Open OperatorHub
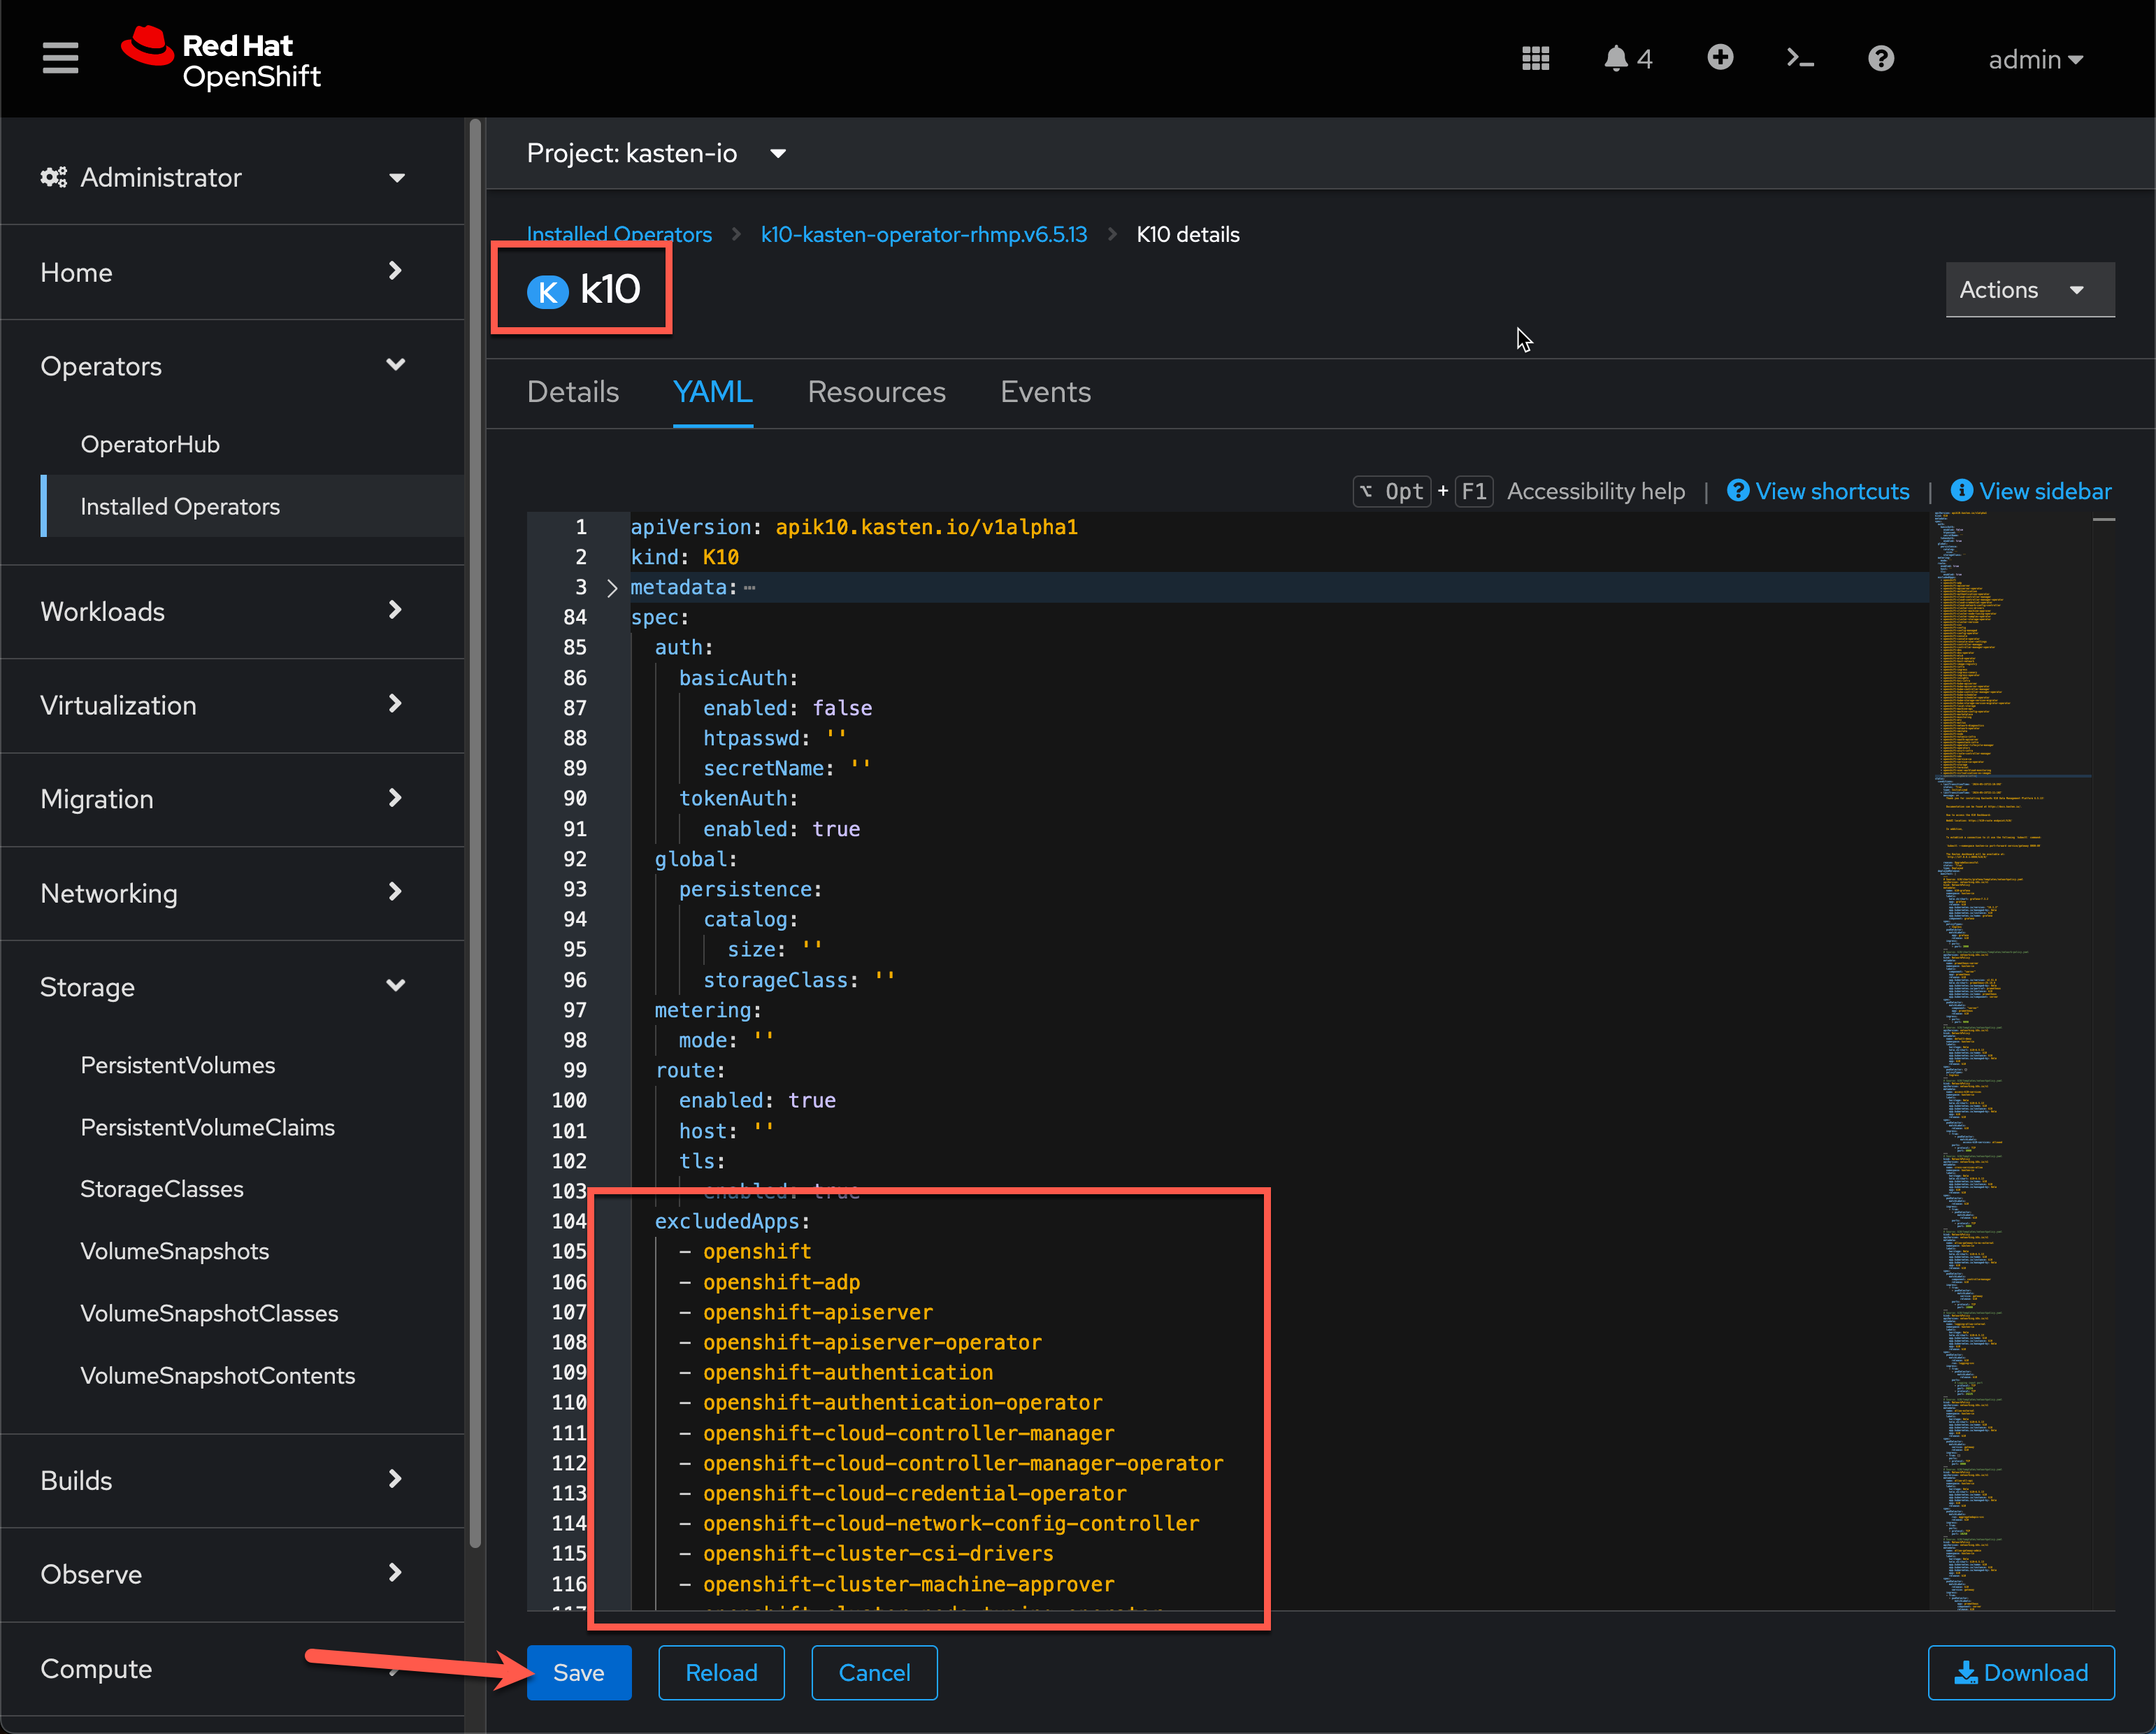The width and height of the screenshot is (2156, 1734). coord(150,444)
